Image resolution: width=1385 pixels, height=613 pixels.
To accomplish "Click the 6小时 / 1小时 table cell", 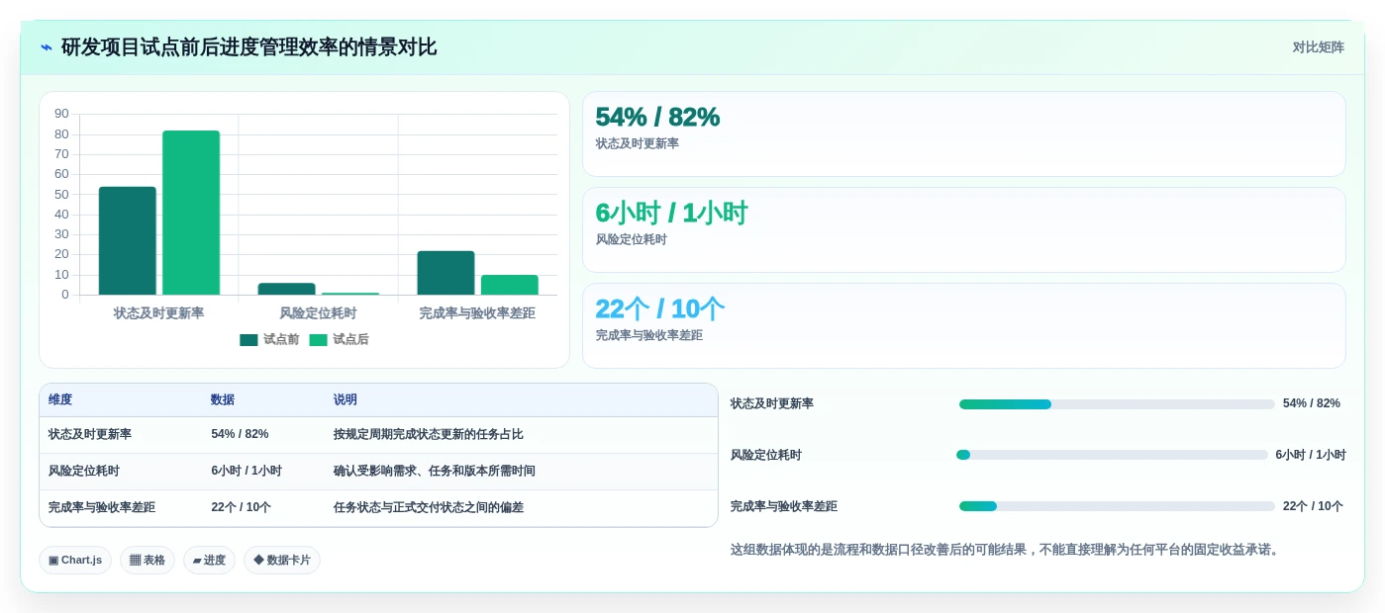I will [x=247, y=471].
